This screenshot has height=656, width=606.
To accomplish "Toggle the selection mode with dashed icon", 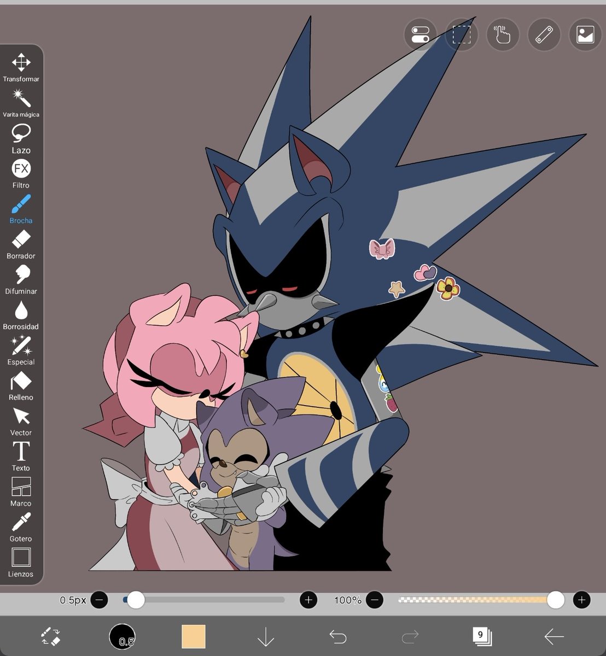I will pyautogui.click(x=462, y=34).
